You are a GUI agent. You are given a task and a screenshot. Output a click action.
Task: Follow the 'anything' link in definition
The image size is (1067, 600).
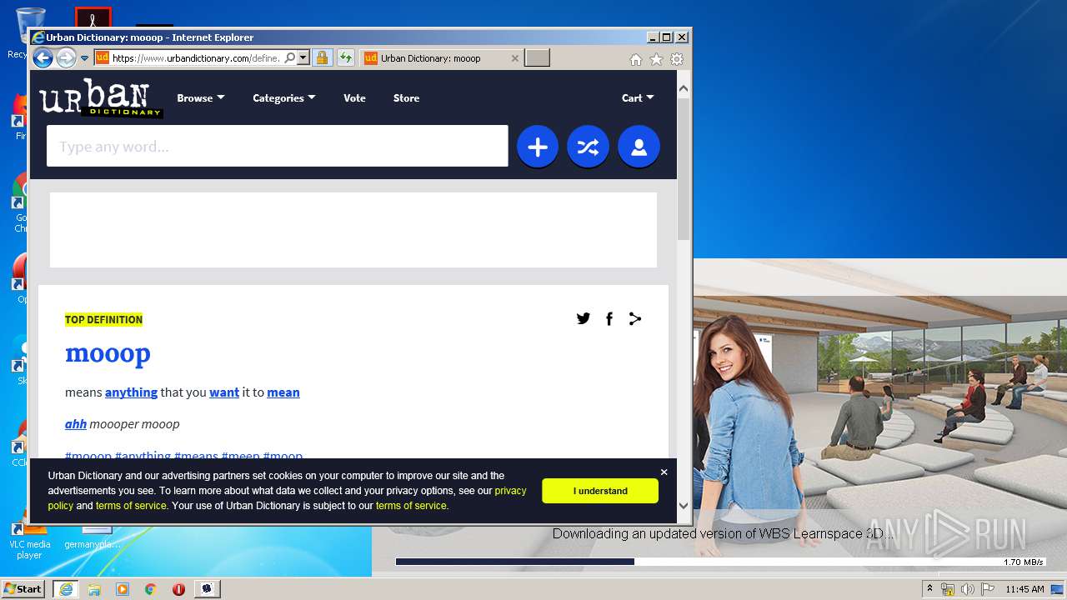tap(131, 392)
